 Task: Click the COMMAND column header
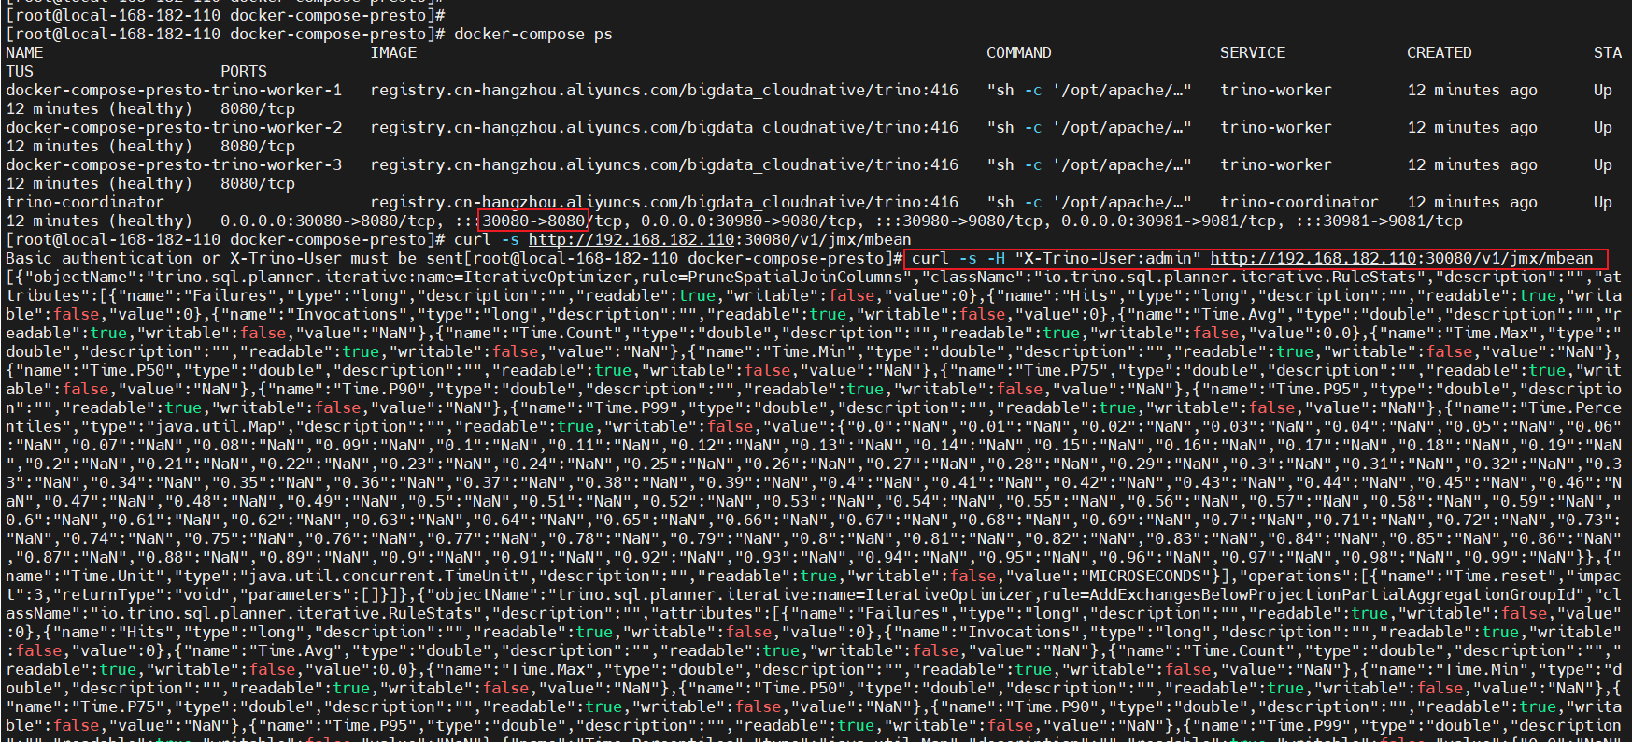(x=1019, y=53)
